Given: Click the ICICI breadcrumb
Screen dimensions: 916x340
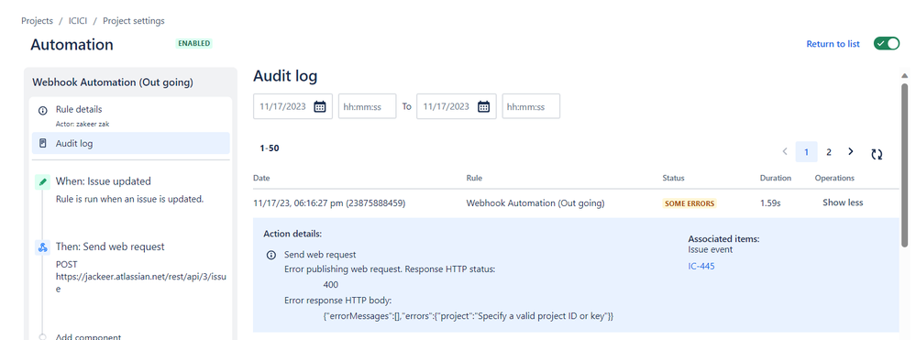Looking at the screenshot, I should [x=78, y=21].
